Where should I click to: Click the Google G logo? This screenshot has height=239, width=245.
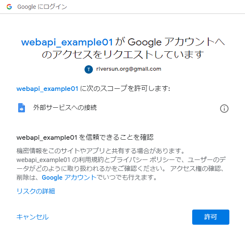pyautogui.click(x=9, y=7)
